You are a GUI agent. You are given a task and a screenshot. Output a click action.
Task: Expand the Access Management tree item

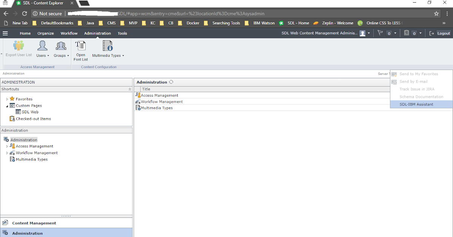click(x=7, y=146)
